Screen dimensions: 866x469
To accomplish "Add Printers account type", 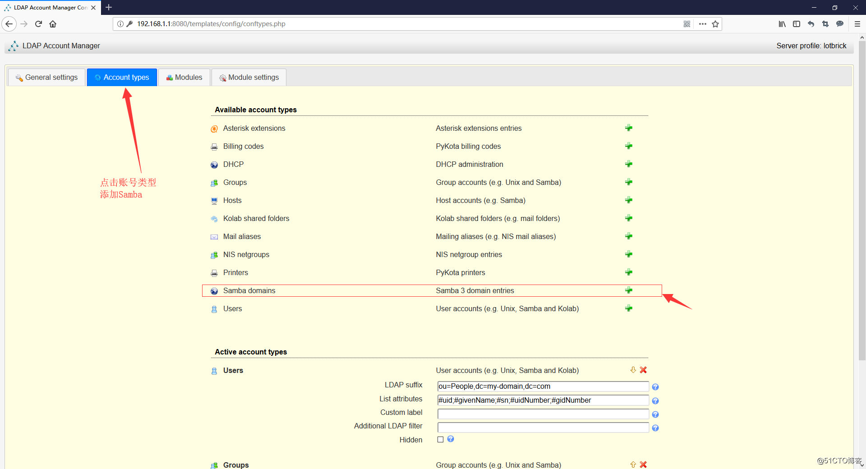I will coord(629,272).
